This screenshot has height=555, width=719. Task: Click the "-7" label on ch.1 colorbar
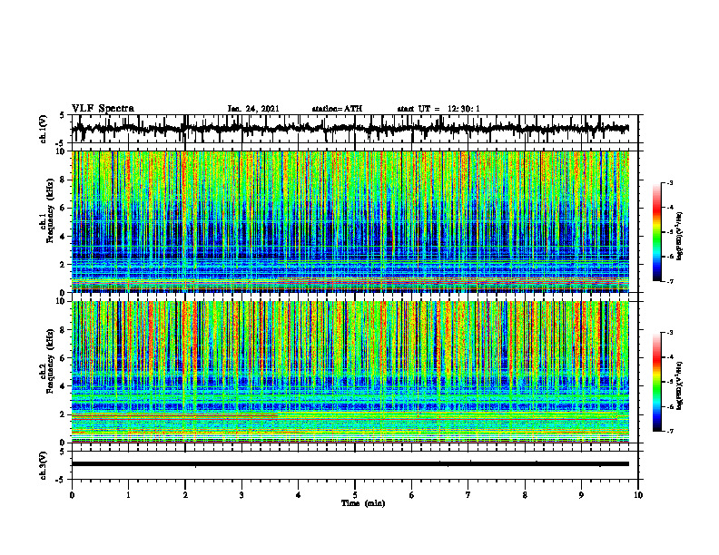coord(670,282)
